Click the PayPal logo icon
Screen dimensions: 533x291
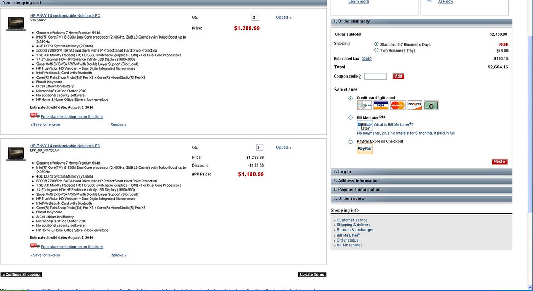click(364, 148)
